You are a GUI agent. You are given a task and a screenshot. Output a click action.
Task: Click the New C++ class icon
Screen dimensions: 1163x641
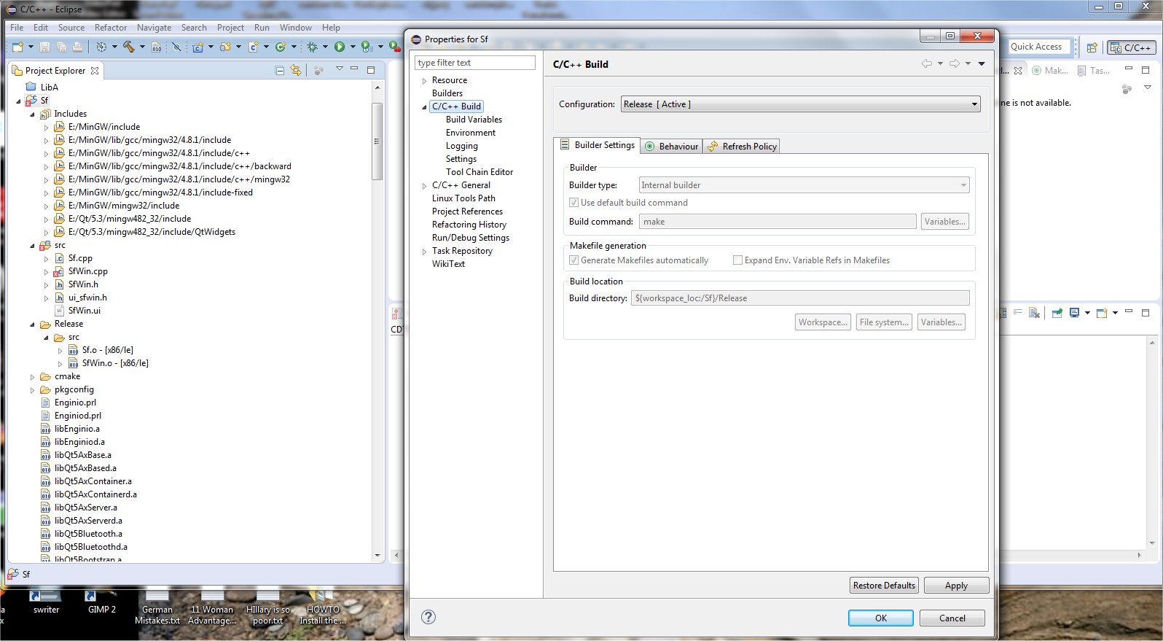click(x=281, y=47)
